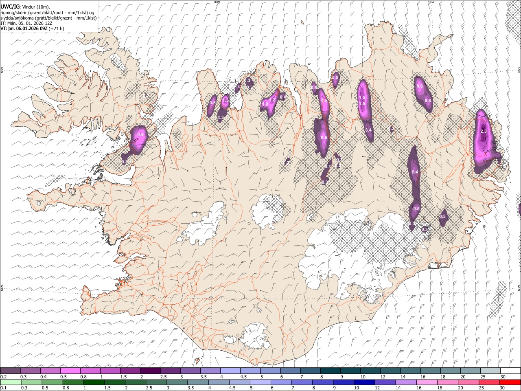Click the 'rigning/skúrir (grænt/blátt/rautt' legend line
521x391 pixels.
point(47,12)
